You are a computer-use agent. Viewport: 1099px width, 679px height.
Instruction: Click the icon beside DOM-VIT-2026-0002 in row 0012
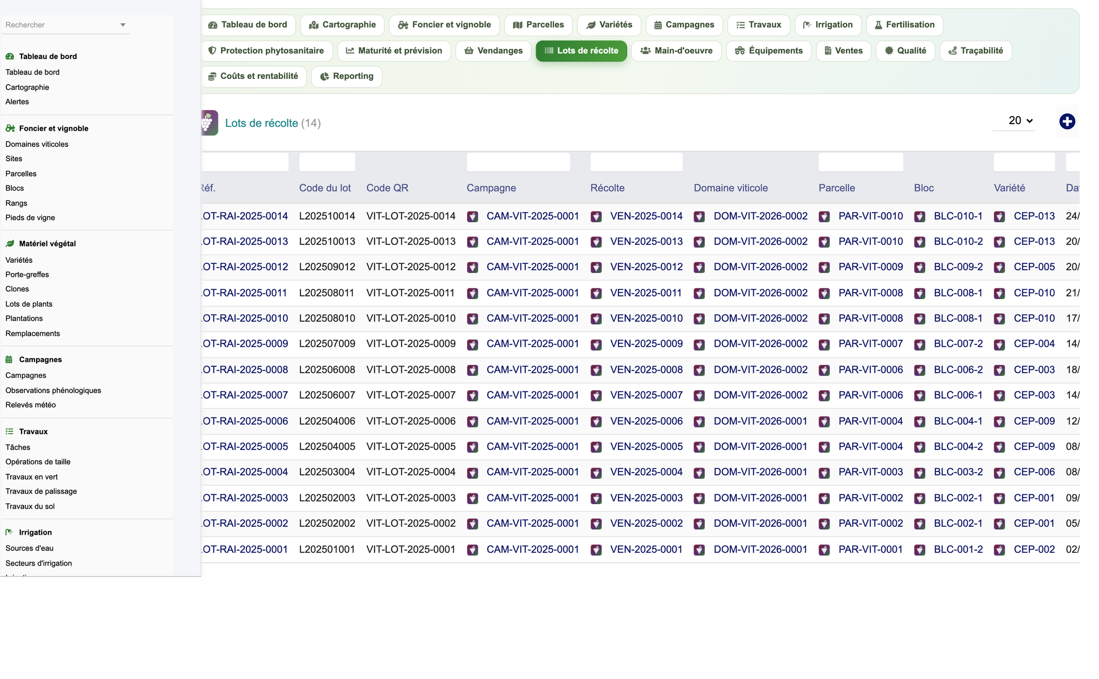pyautogui.click(x=700, y=267)
